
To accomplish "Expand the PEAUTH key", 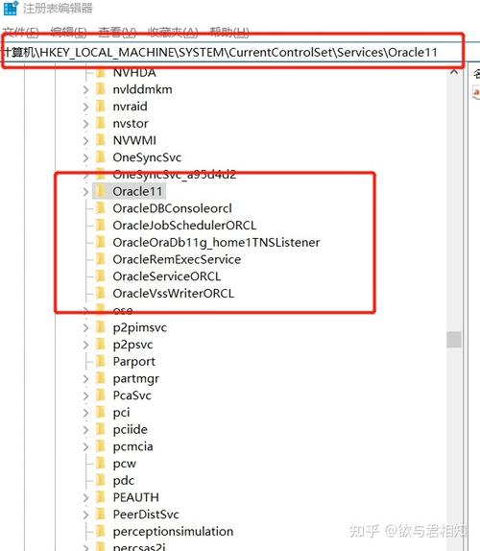I will [x=85, y=497].
